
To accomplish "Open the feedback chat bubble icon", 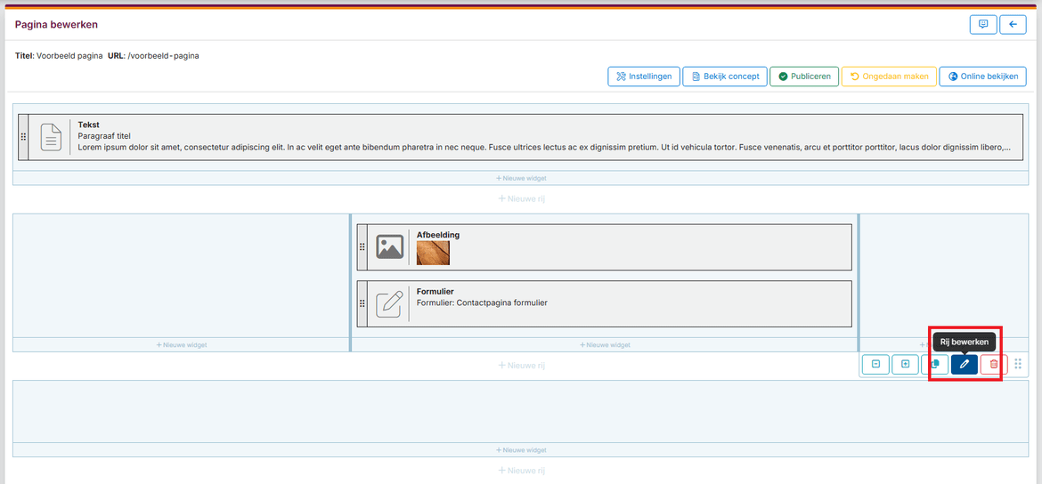I will coord(983,25).
